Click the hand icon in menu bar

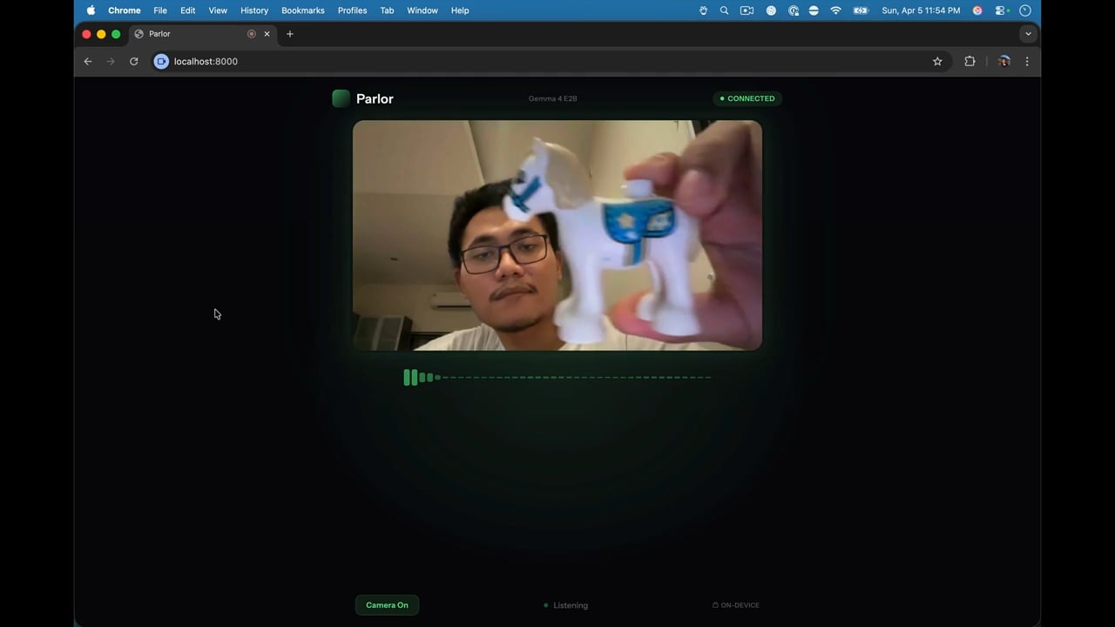[703, 10]
